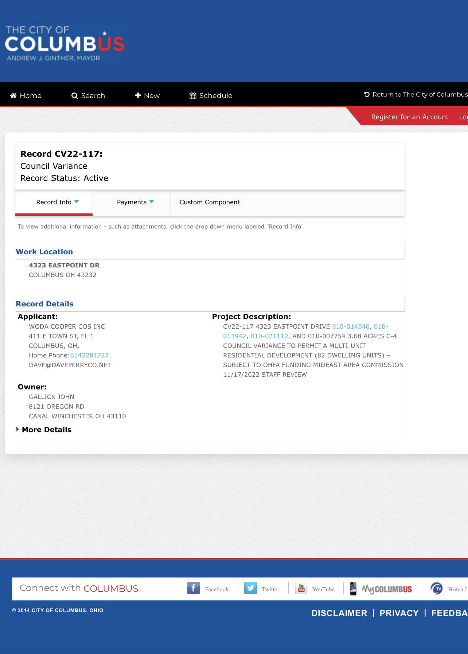This screenshot has height=654, width=468.
Task: Click the Record Details heading
Action: pyautogui.click(x=44, y=304)
